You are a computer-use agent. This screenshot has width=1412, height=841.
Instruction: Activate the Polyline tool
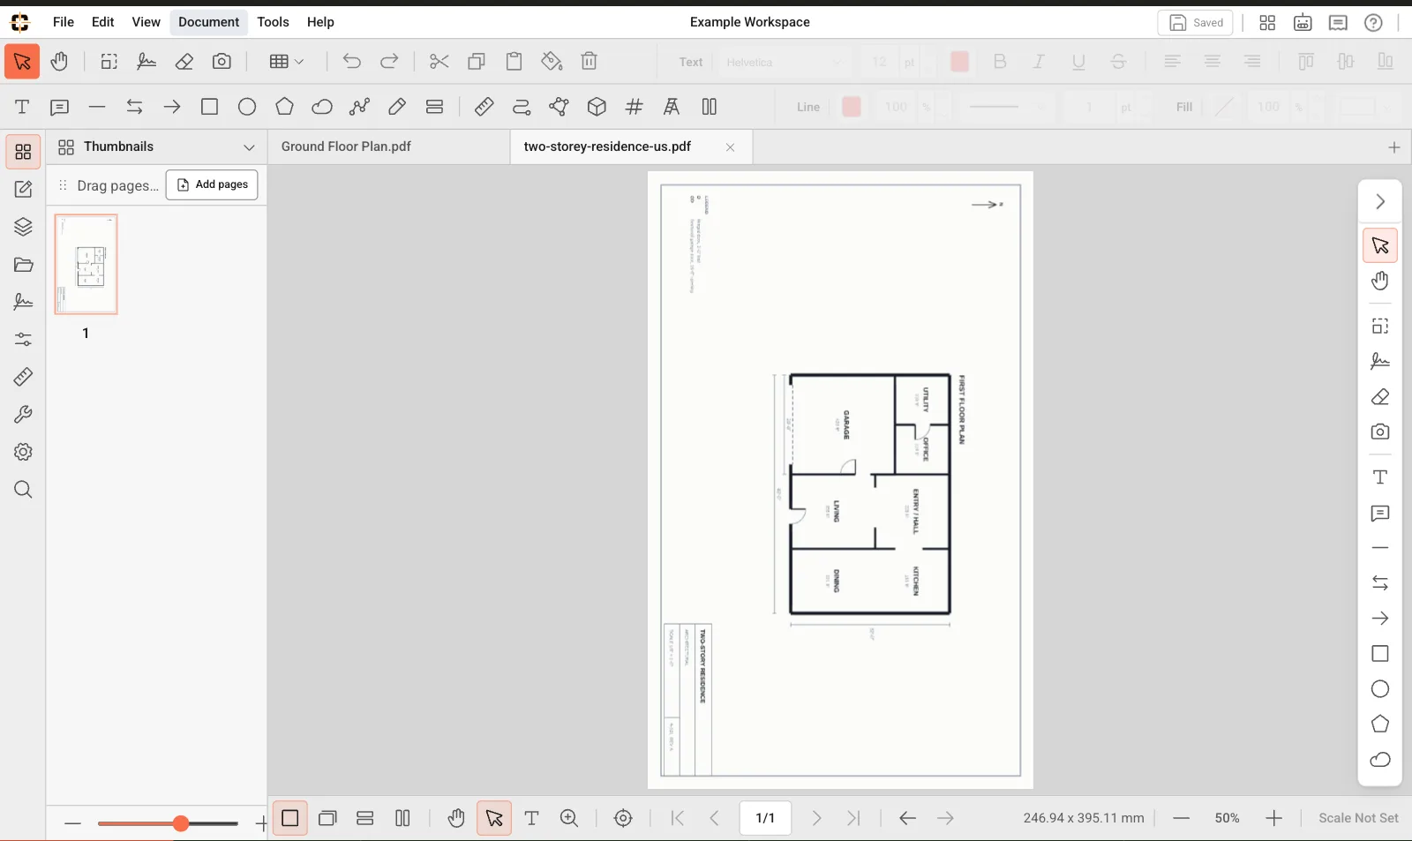(x=359, y=107)
